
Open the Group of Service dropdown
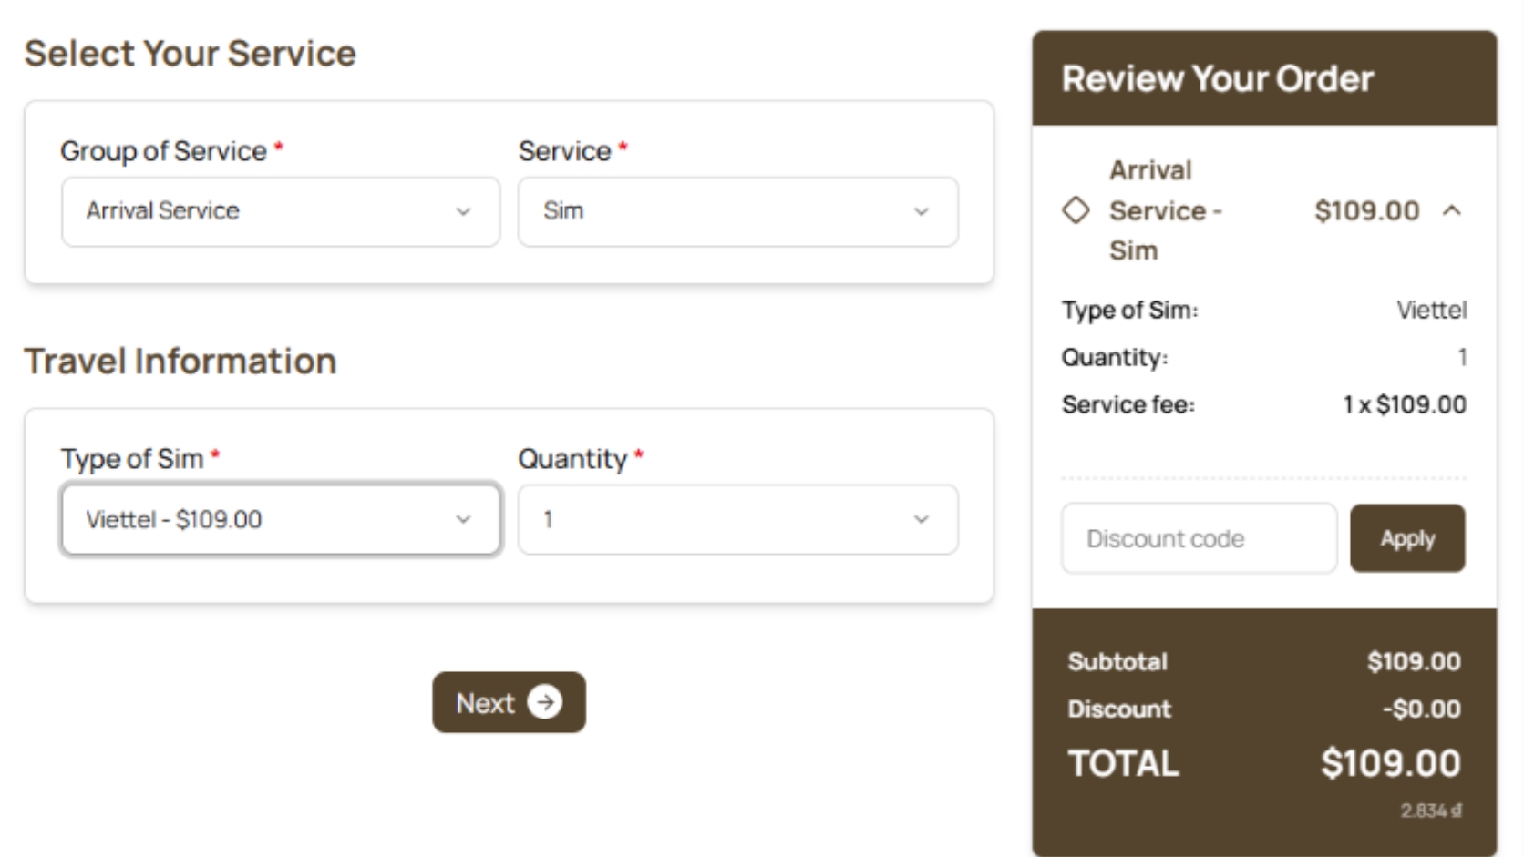pyautogui.click(x=281, y=211)
